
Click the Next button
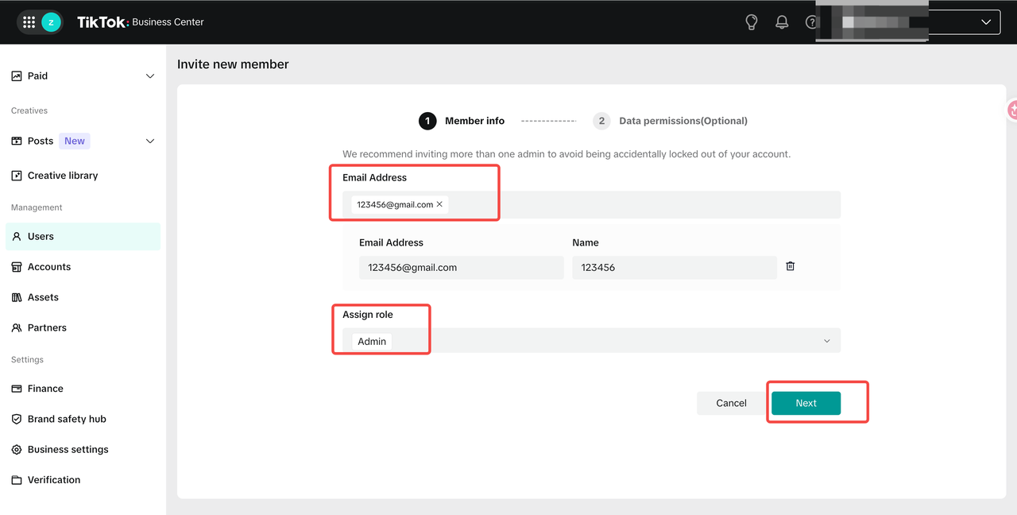(x=806, y=403)
